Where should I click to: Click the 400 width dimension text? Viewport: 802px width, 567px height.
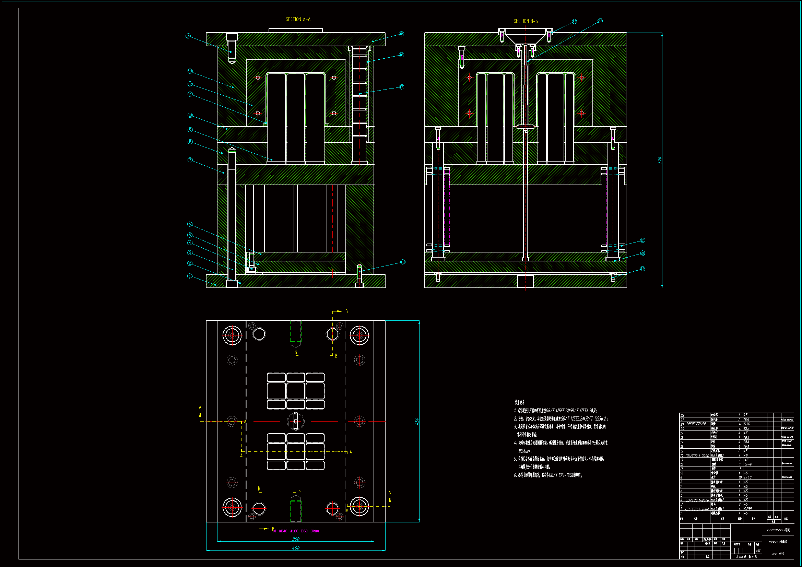coord(295,548)
